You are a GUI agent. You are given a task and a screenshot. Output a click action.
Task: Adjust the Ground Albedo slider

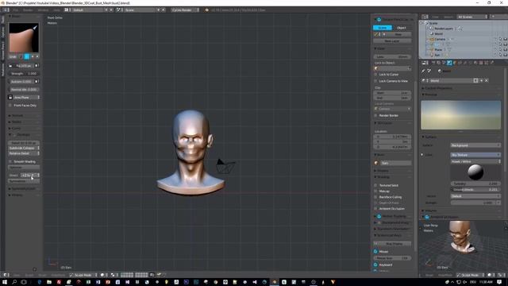point(475,190)
